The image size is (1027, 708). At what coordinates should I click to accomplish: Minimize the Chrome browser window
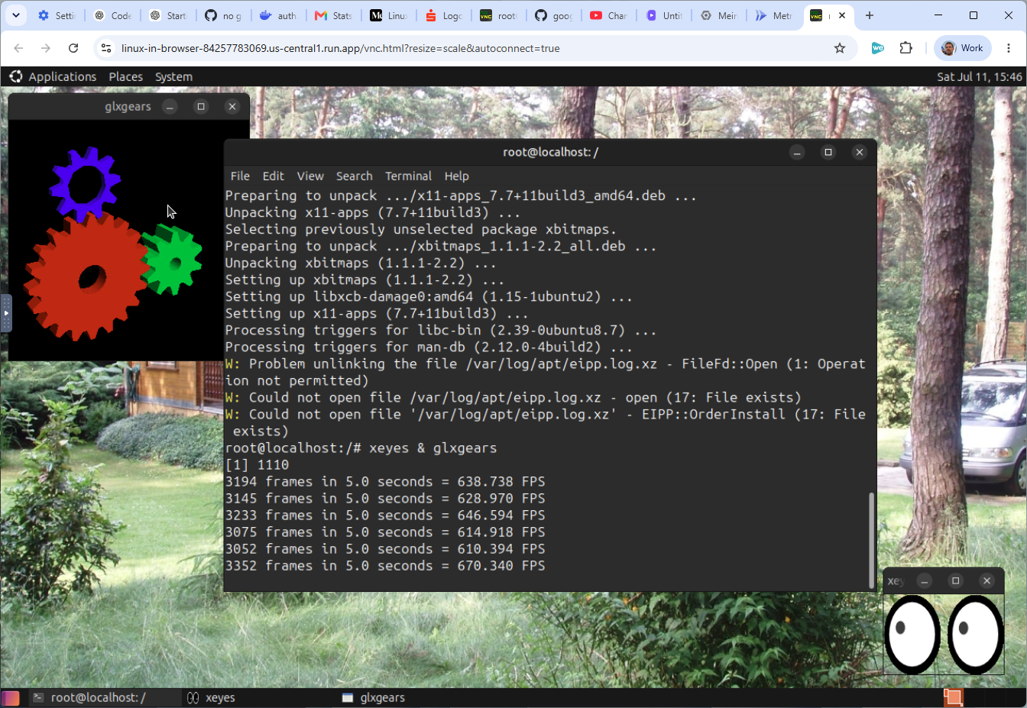[x=938, y=15]
